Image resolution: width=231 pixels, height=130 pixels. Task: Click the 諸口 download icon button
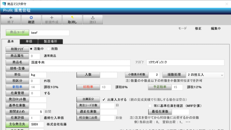[93, 20]
